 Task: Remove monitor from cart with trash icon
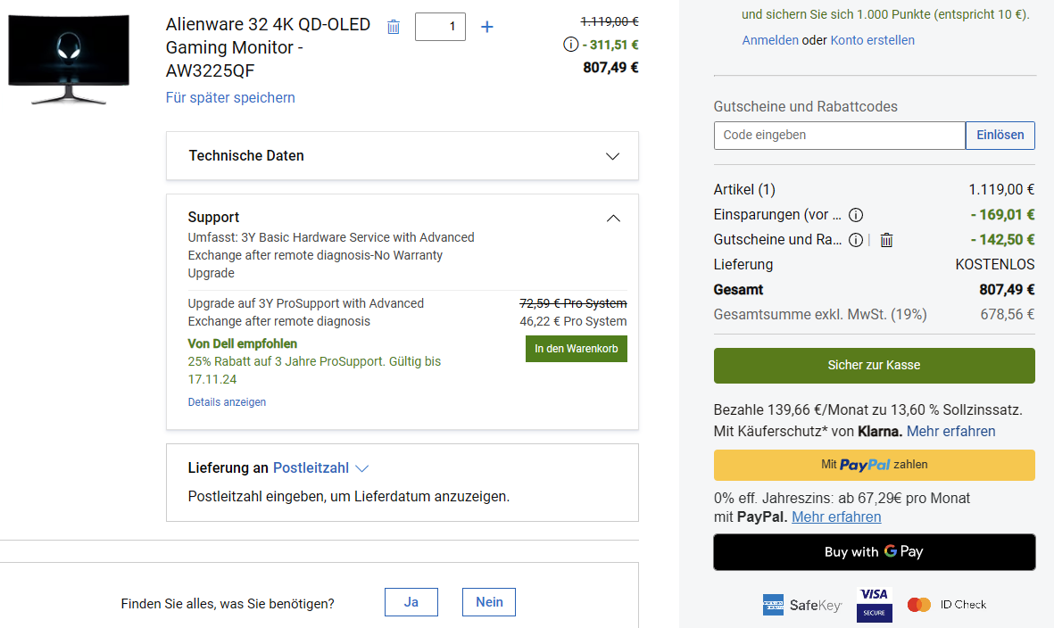[x=394, y=27]
